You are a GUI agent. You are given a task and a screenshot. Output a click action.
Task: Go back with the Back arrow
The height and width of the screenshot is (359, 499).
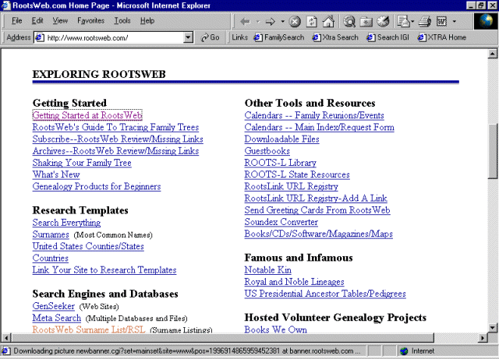pyautogui.click(x=245, y=21)
